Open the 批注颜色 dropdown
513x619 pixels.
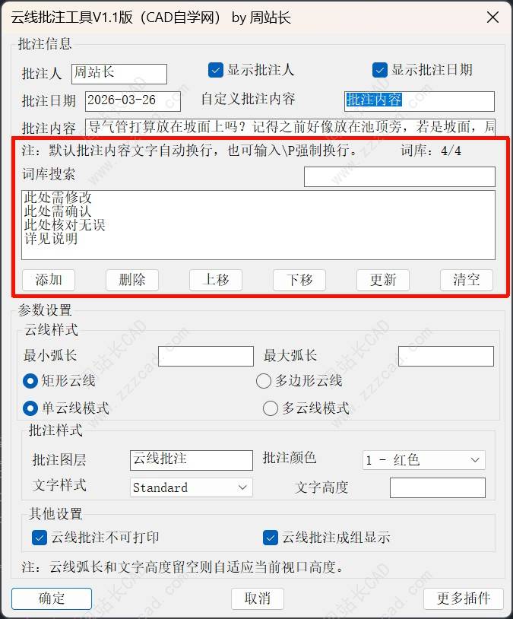[424, 460]
